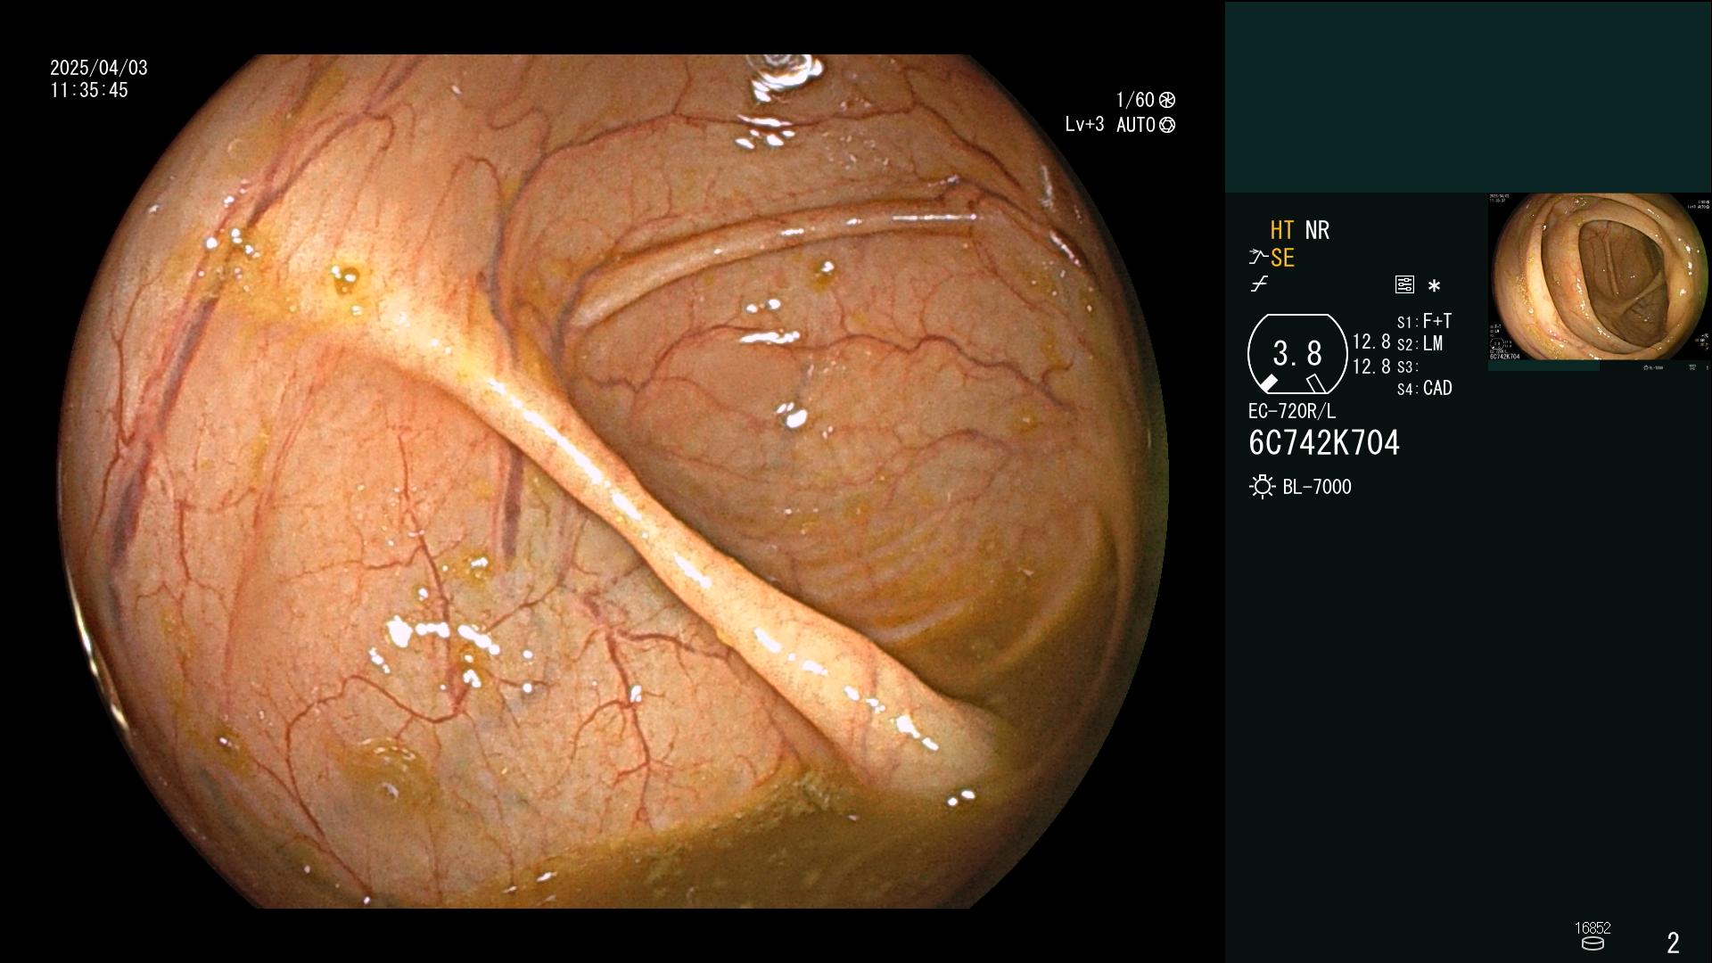Screen dimensions: 1712x963
Task: Click the date 2025/04/03
Action: (99, 68)
